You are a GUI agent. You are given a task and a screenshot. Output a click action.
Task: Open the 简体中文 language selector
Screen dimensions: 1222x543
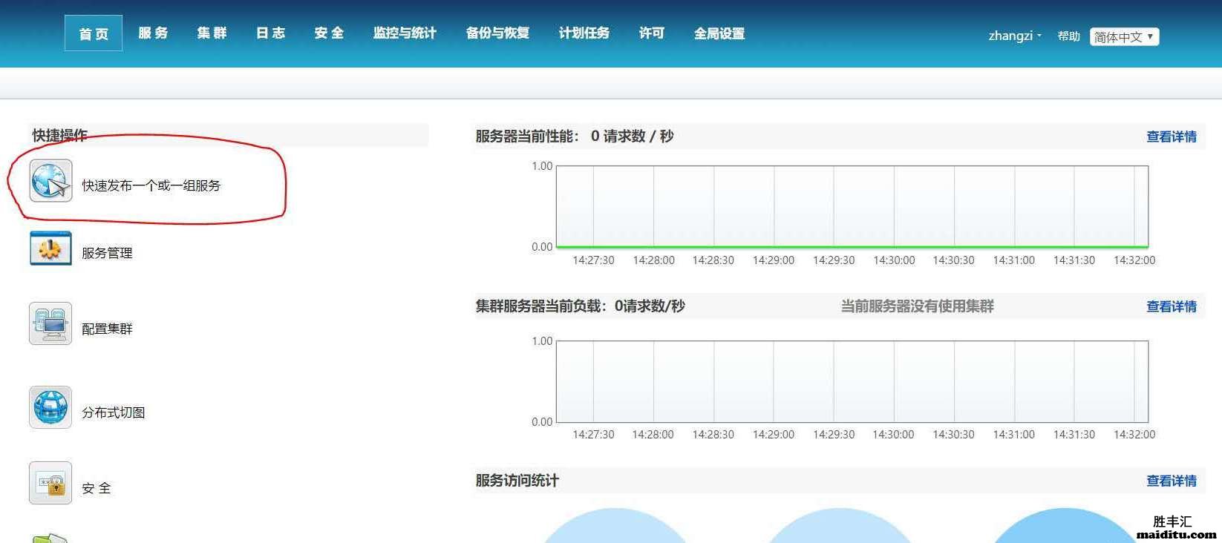point(1124,36)
